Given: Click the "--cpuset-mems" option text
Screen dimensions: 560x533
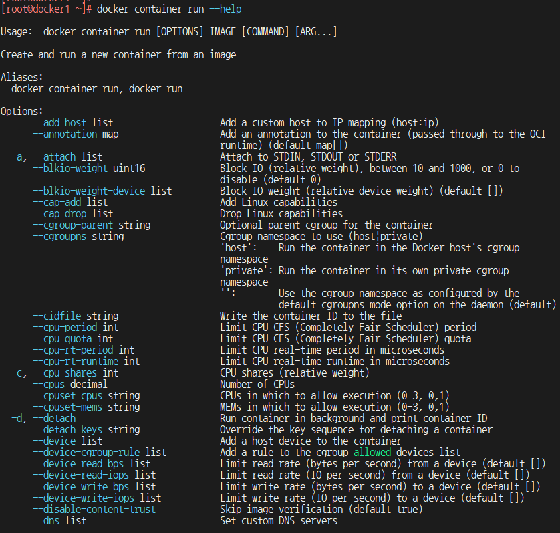Looking at the screenshot, I should coord(68,407).
